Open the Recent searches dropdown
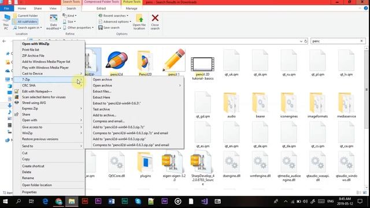This screenshot has width=370, height=208. [x=113, y=16]
